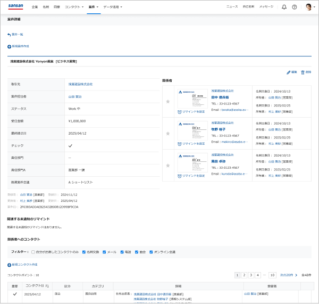Click the tanaka@asaba email link
The width and height of the screenshot is (319, 304).
(235, 110)
